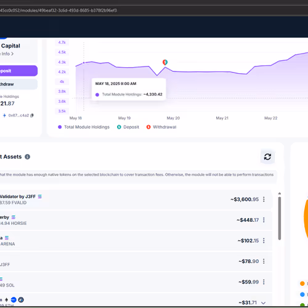Click the ~$448.17 value
The image size is (308, 308).
click(248, 220)
